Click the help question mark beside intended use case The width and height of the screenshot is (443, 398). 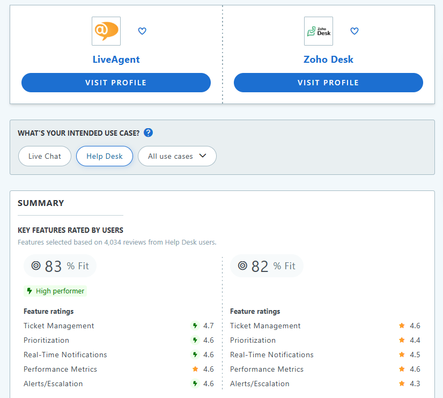coord(148,132)
